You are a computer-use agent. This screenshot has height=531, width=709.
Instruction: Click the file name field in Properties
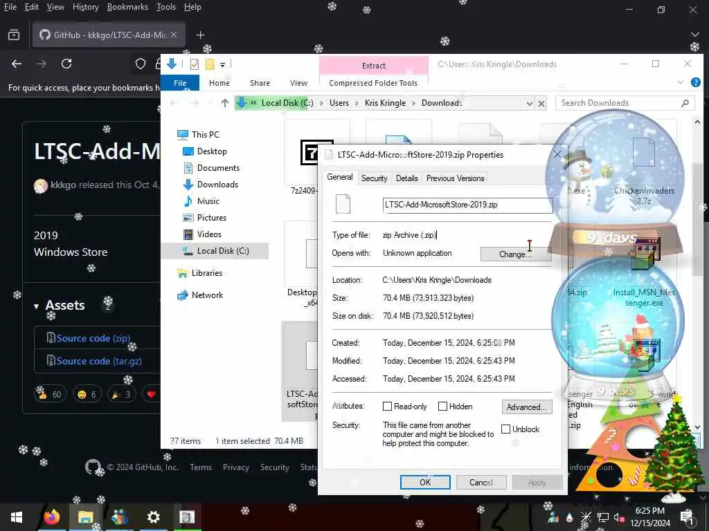tap(467, 205)
